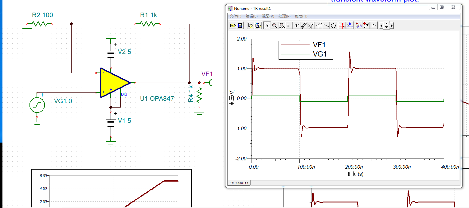Viewport: 469px width, 208px height.
Task: Click the up/down curve separation arrows
Action: (x=386, y=26)
